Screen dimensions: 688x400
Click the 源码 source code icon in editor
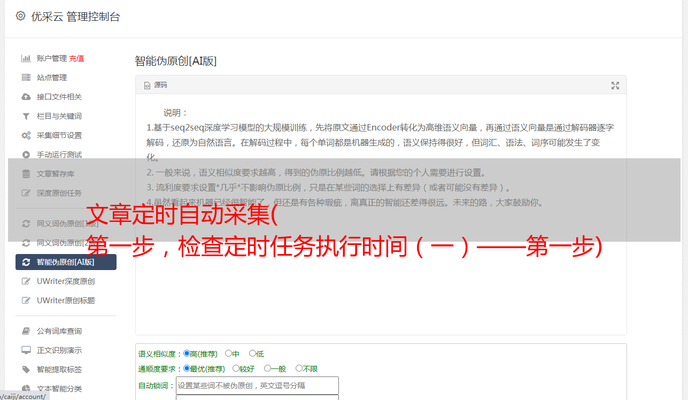148,85
